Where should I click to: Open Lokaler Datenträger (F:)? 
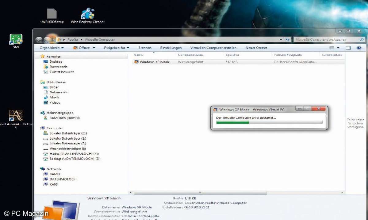65,143
